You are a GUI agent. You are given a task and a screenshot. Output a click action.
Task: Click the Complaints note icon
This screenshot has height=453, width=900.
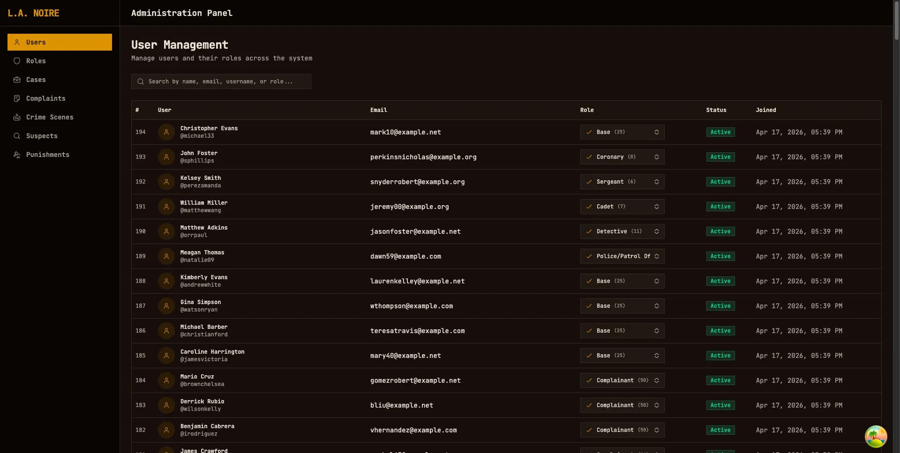17,98
